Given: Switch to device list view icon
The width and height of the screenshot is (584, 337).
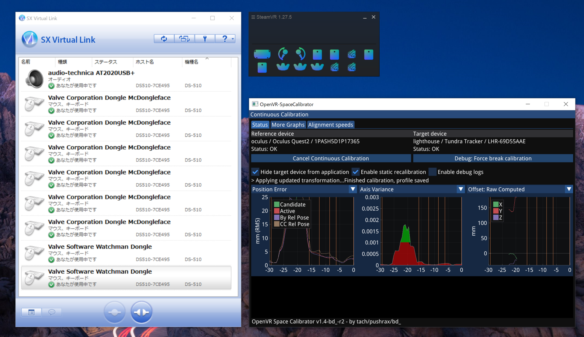Looking at the screenshot, I should pos(31,312).
